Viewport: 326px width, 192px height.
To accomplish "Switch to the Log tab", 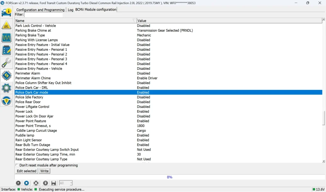I will [x=70, y=10].
